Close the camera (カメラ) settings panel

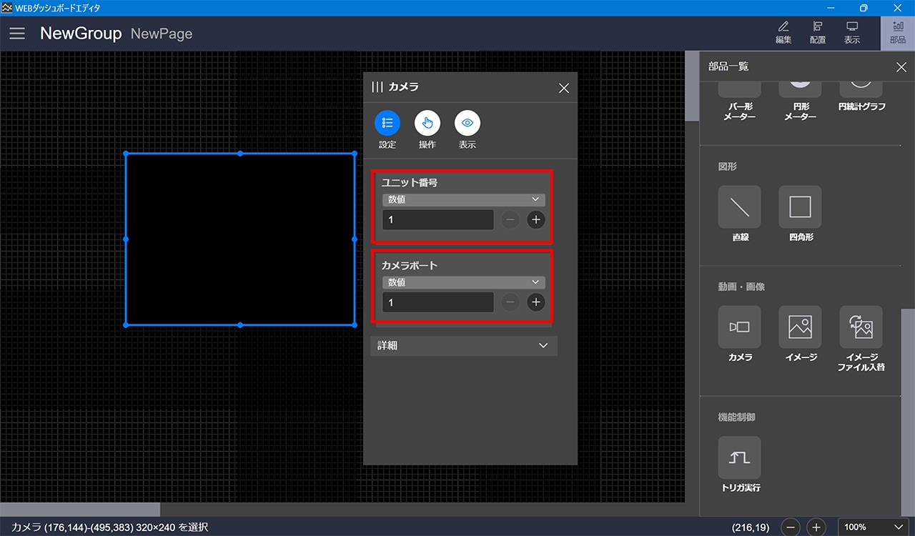(563, 88)
